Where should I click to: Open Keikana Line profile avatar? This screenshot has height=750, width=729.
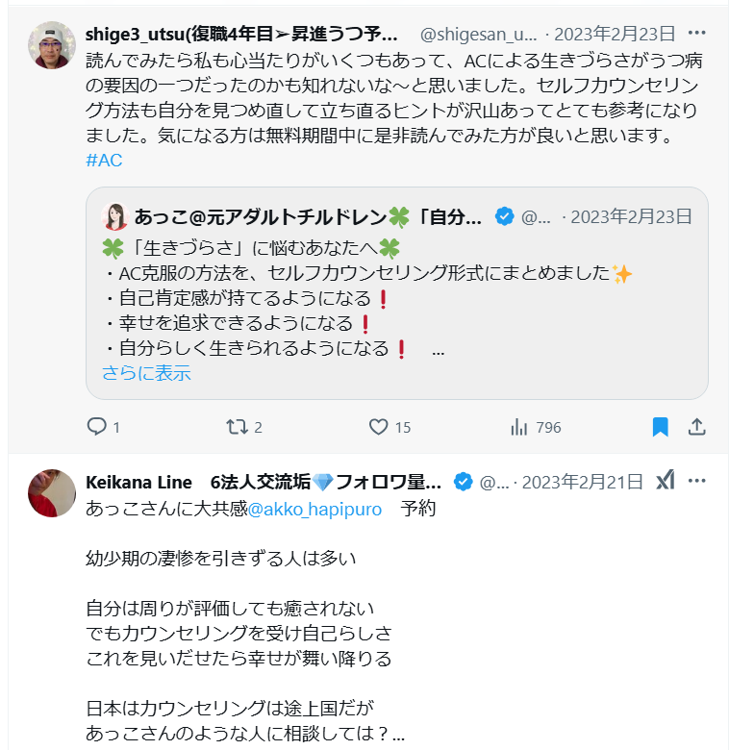52,493
